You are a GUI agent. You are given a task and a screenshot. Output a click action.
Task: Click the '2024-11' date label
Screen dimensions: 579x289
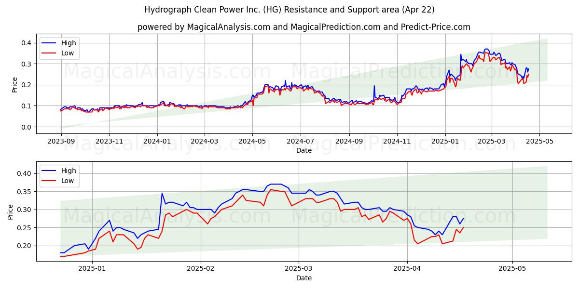tap(397, 142)
